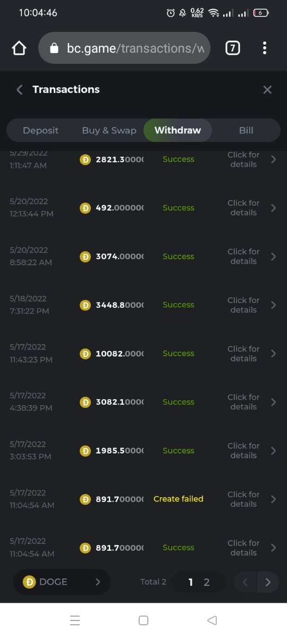Expand chevron for 492 withdrawal row
Screen dimensions: 287x638
coord(273,208)
